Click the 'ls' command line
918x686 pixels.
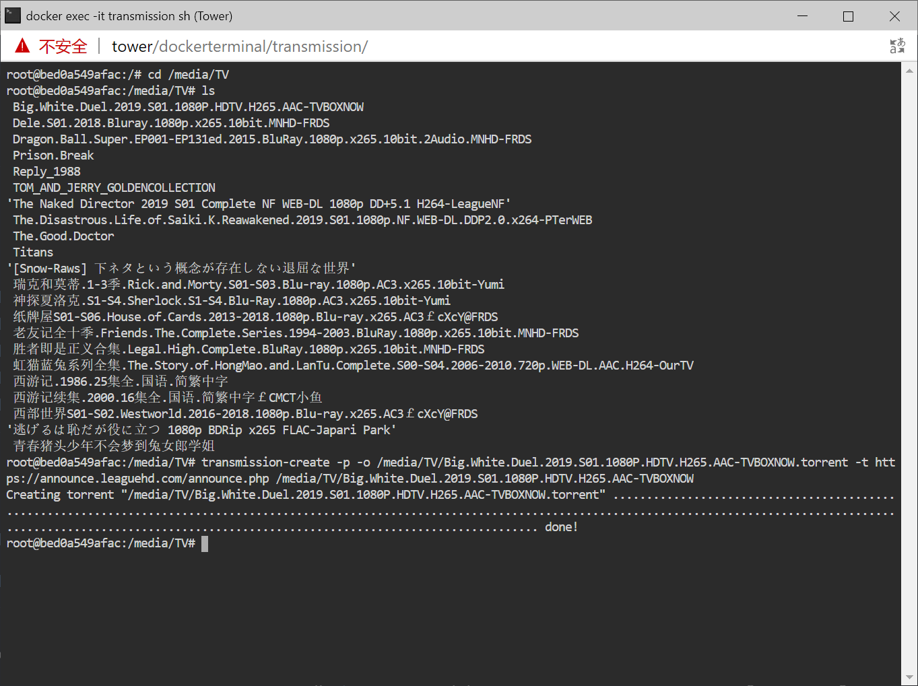[x=208, y=91]
